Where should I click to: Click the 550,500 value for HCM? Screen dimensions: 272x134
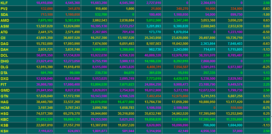point(237,108)
